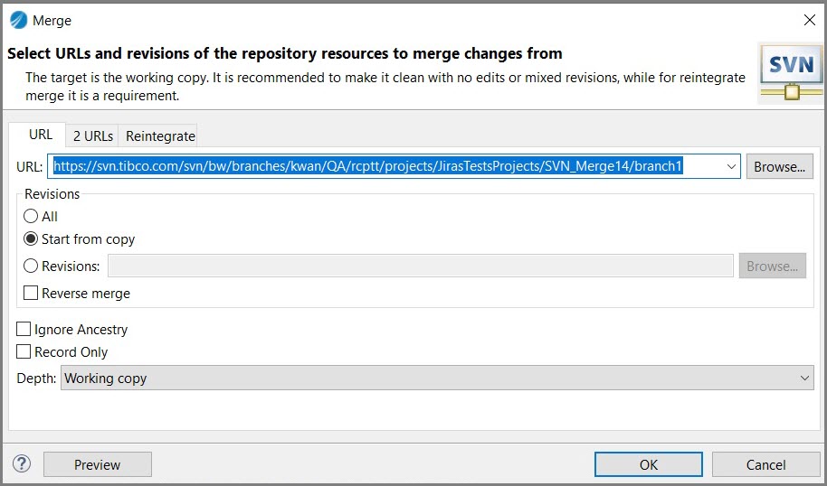This screenshot has width=827, height=486.
Task: Choose the Revisions radio option
Action: [32, 266]
